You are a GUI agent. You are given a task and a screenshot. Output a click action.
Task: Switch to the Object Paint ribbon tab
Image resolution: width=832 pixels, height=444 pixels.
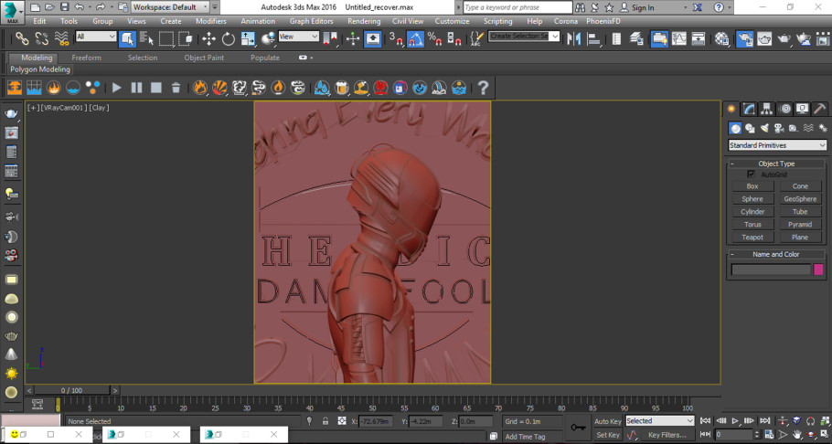(x=204, y=58)
